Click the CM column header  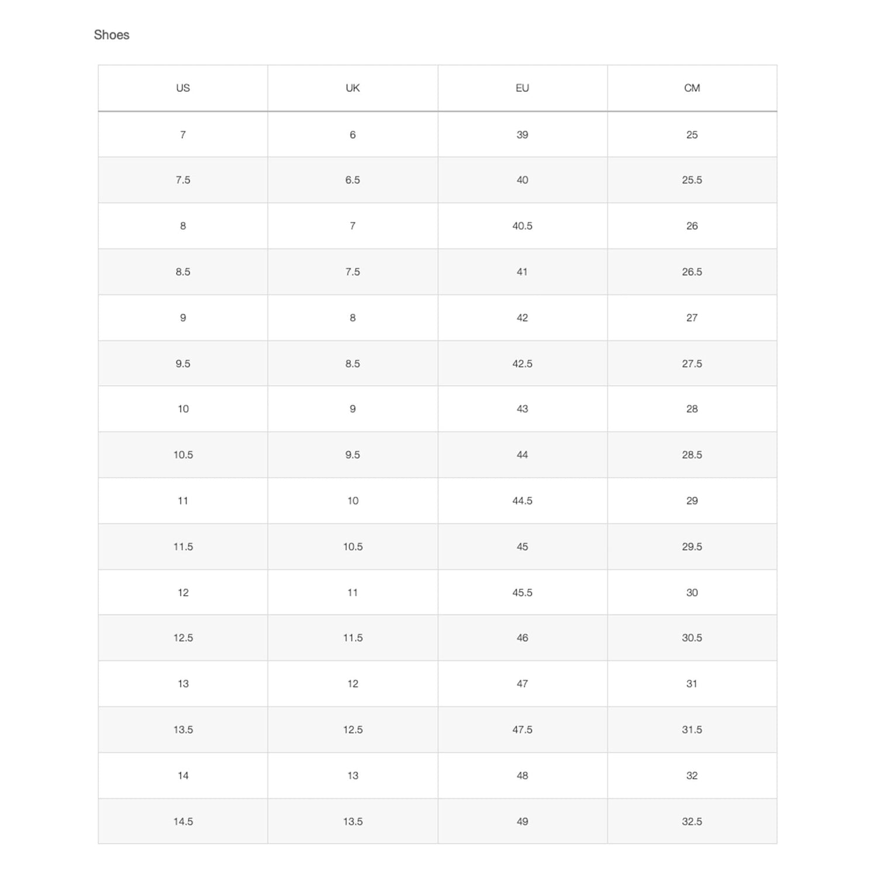coord(692,88)
